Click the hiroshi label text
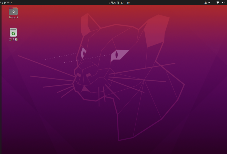Image resolution: width=227 pixels, height=154 pixels. pos(13,17)
